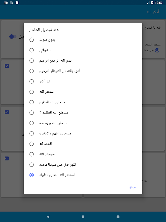
Task: Pick the الحمد لله radio button
Action: (x=83, y=144)
